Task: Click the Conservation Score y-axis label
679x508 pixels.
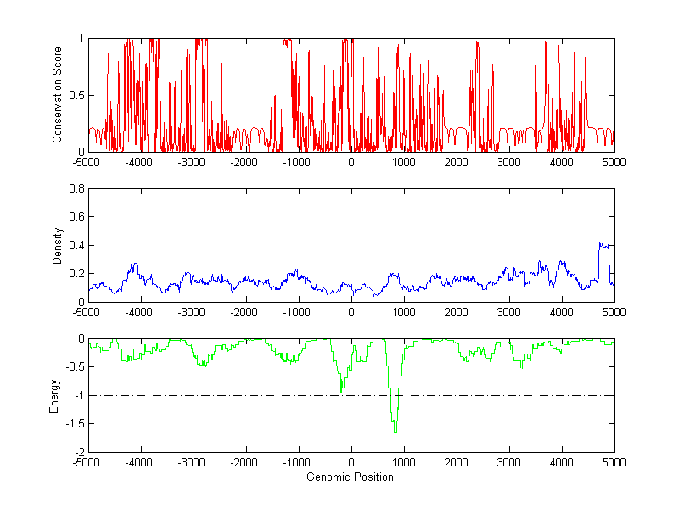Action: (58, 95)
